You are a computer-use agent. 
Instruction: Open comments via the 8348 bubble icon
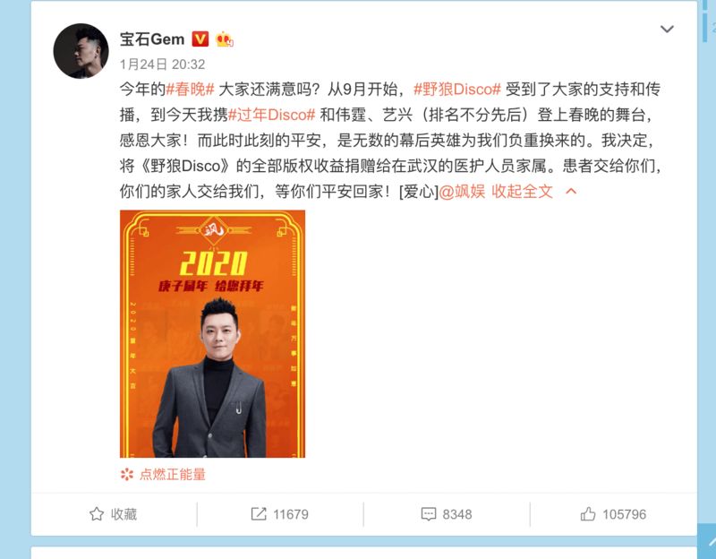pos(429,514)
